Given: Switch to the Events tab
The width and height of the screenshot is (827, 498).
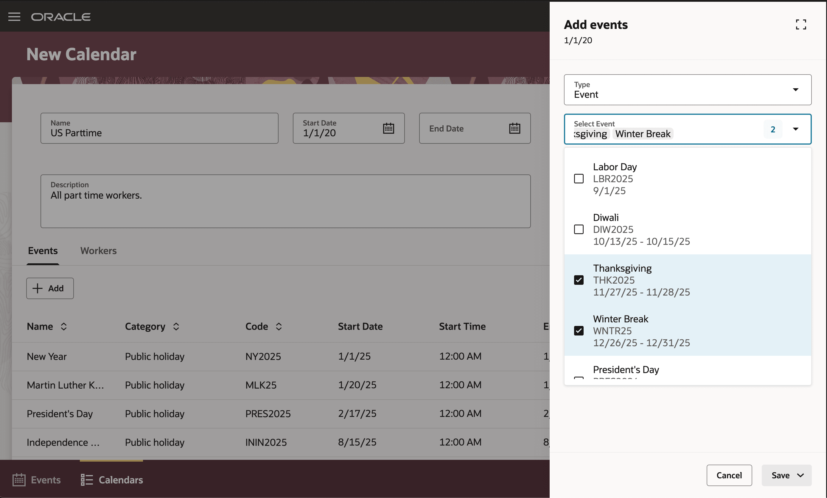Looking at the screenshot, I should 43,250.
